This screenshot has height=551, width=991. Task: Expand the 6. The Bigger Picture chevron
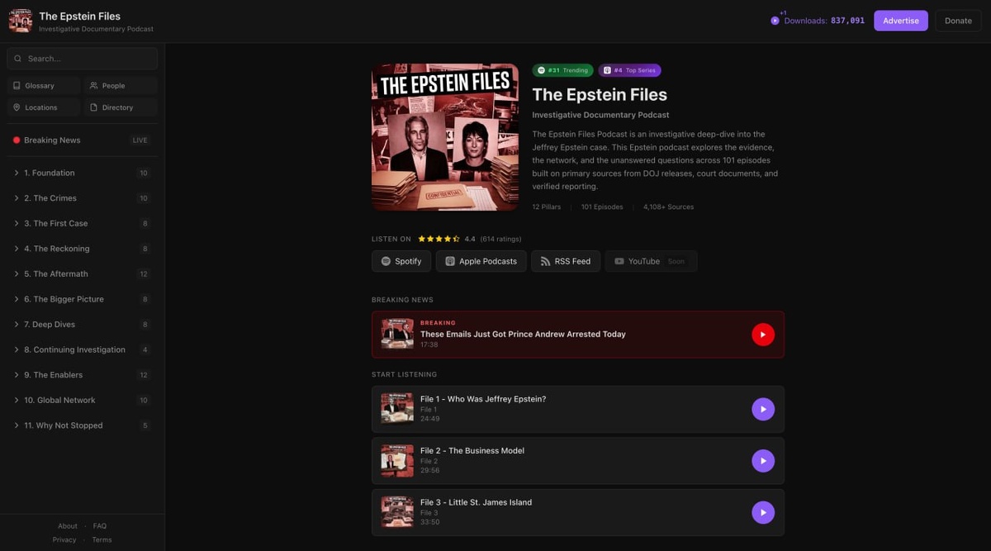point(17,299)
